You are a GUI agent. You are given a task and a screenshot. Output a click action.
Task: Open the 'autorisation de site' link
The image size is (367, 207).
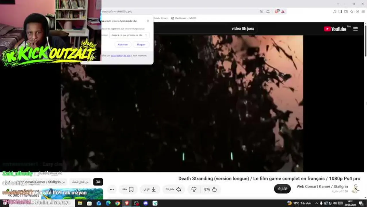[x=121, y=55]
